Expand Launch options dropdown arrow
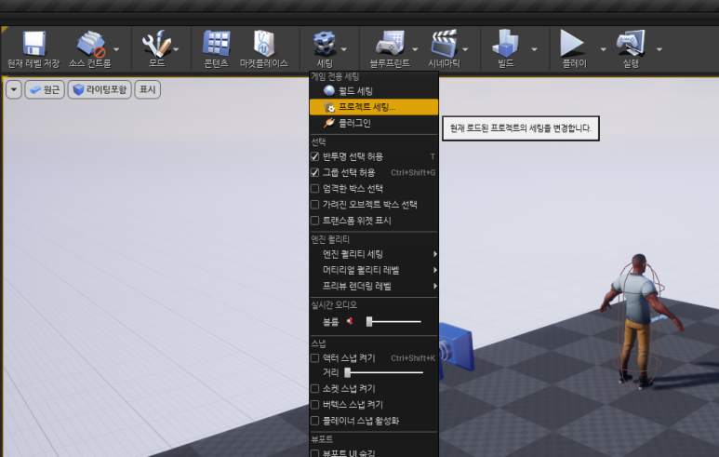Image resolution: width=719 pixels, height=457 pixels. tap(659, 49)
